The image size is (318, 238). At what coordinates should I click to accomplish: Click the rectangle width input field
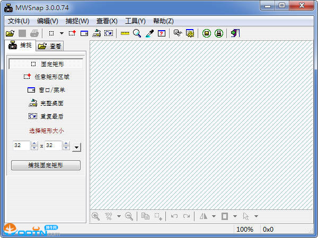point(21,145)
